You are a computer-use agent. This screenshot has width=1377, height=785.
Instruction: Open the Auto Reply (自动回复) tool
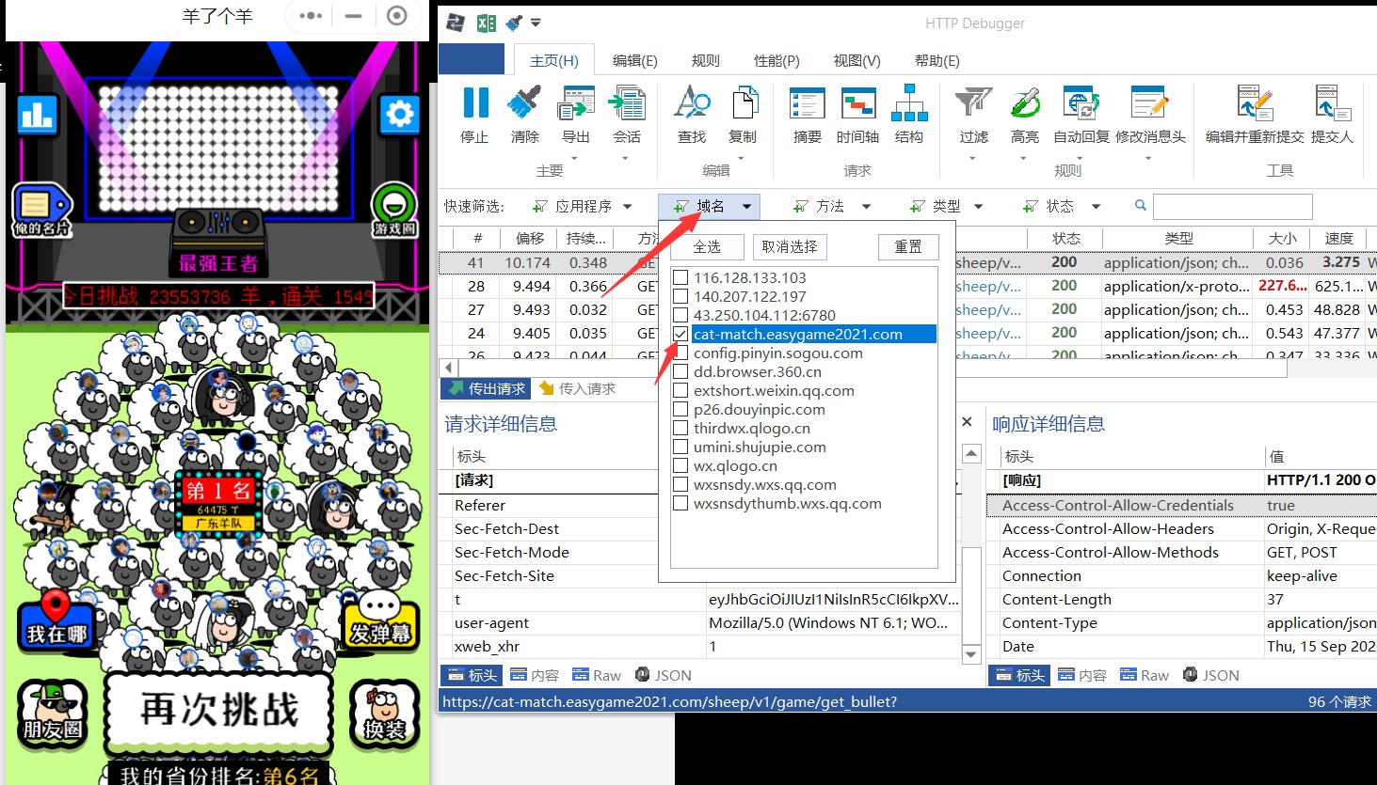(1081, 103)
